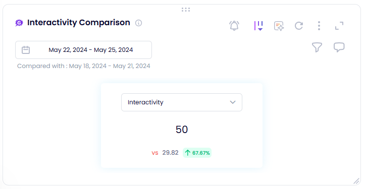This screenshot has height=189, width=365.
Task: Open the comments speech bubble icon
Action: (x=339, y=47)
